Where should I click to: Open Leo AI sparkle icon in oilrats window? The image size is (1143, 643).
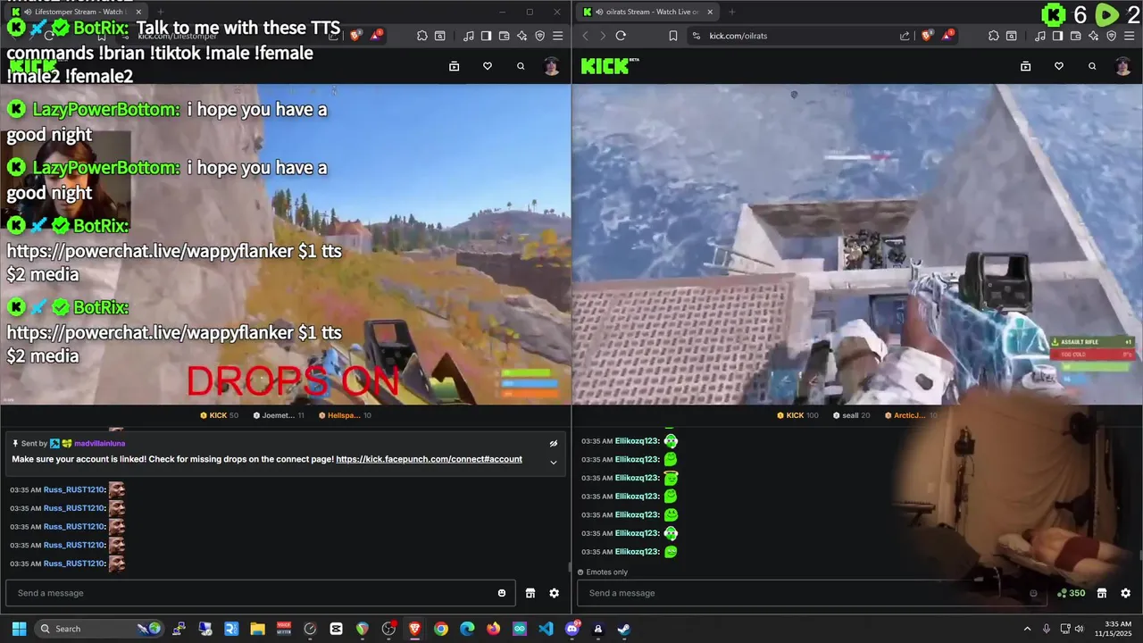pyautogui.click(x=1093, y=36)
